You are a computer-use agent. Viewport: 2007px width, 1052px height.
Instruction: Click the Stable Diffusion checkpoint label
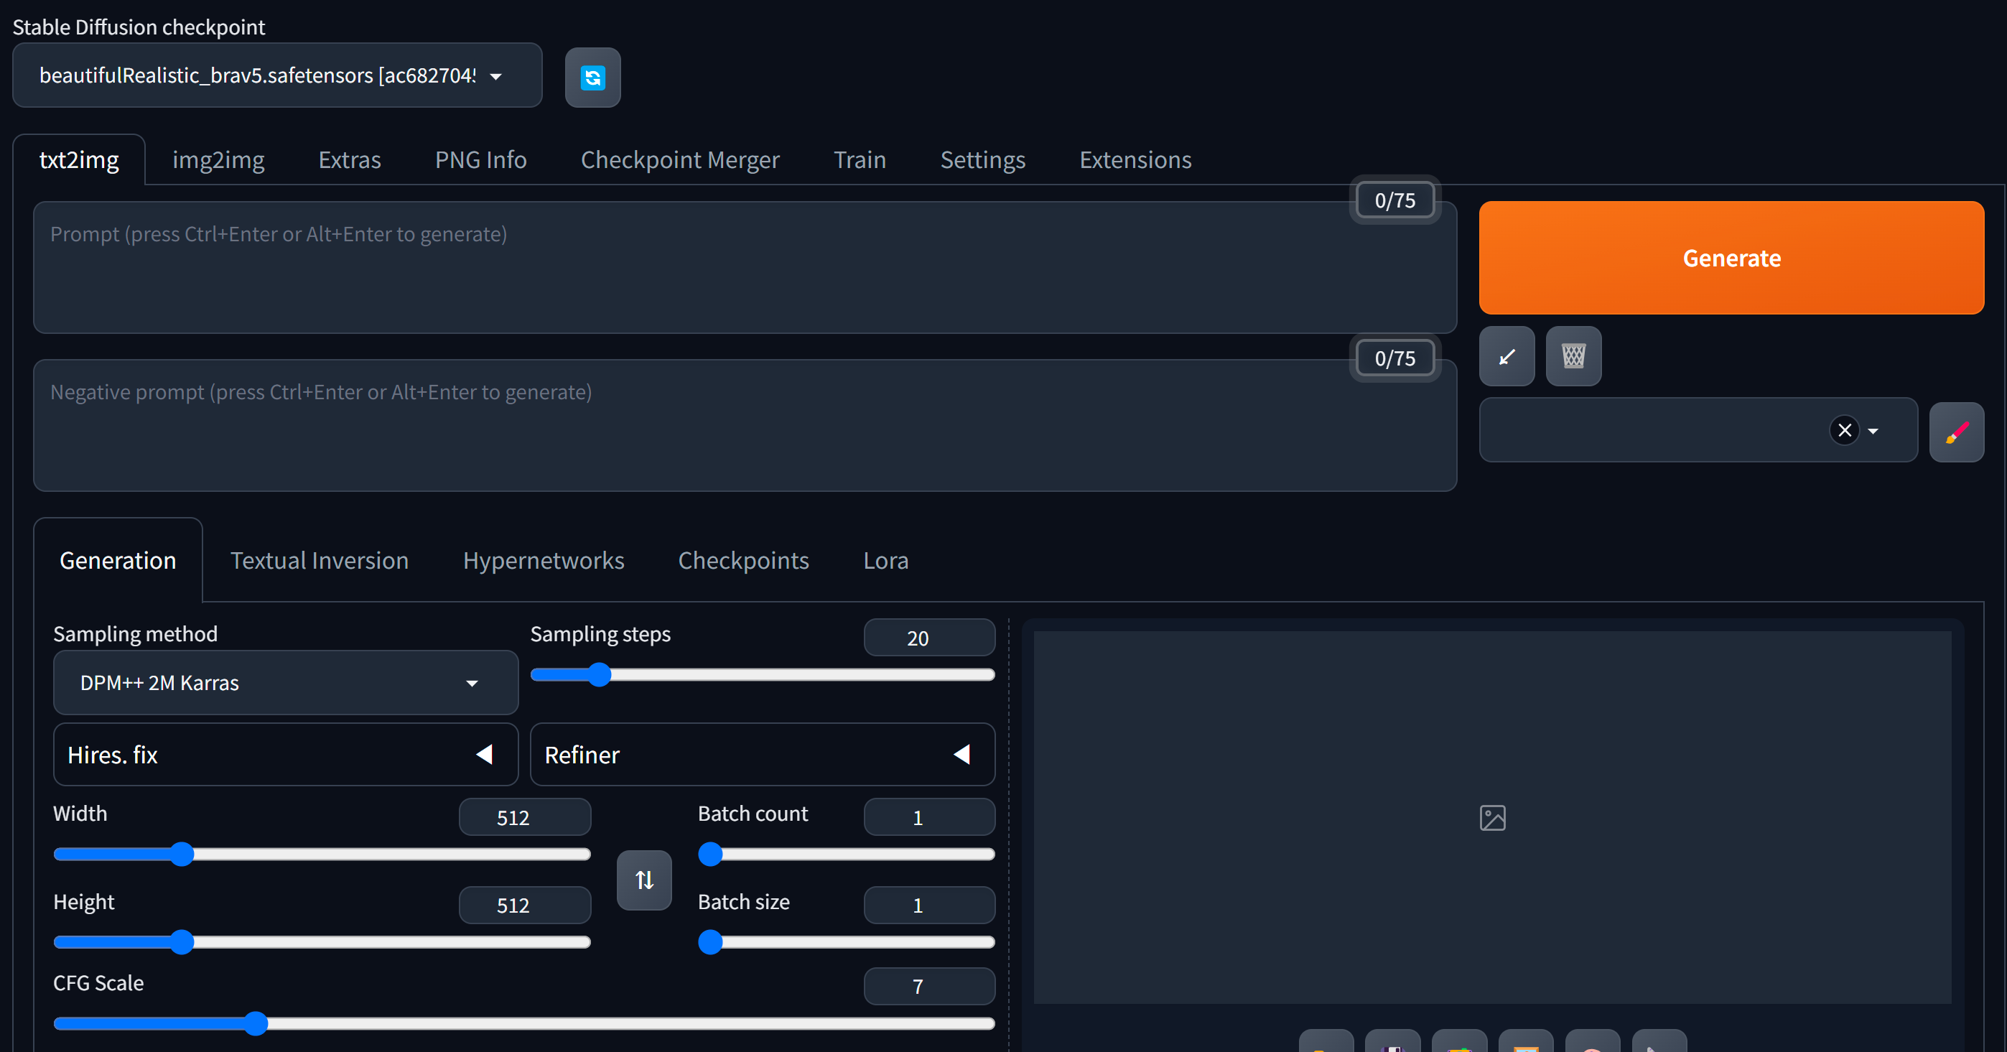point(139,27)
